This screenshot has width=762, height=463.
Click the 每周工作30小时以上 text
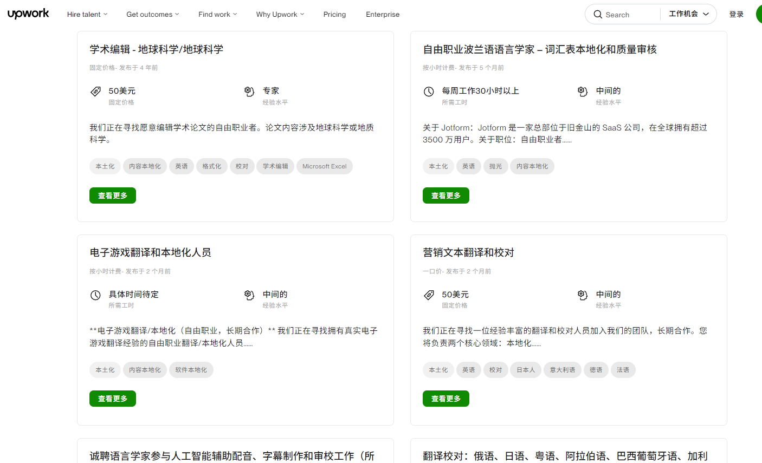480,91
